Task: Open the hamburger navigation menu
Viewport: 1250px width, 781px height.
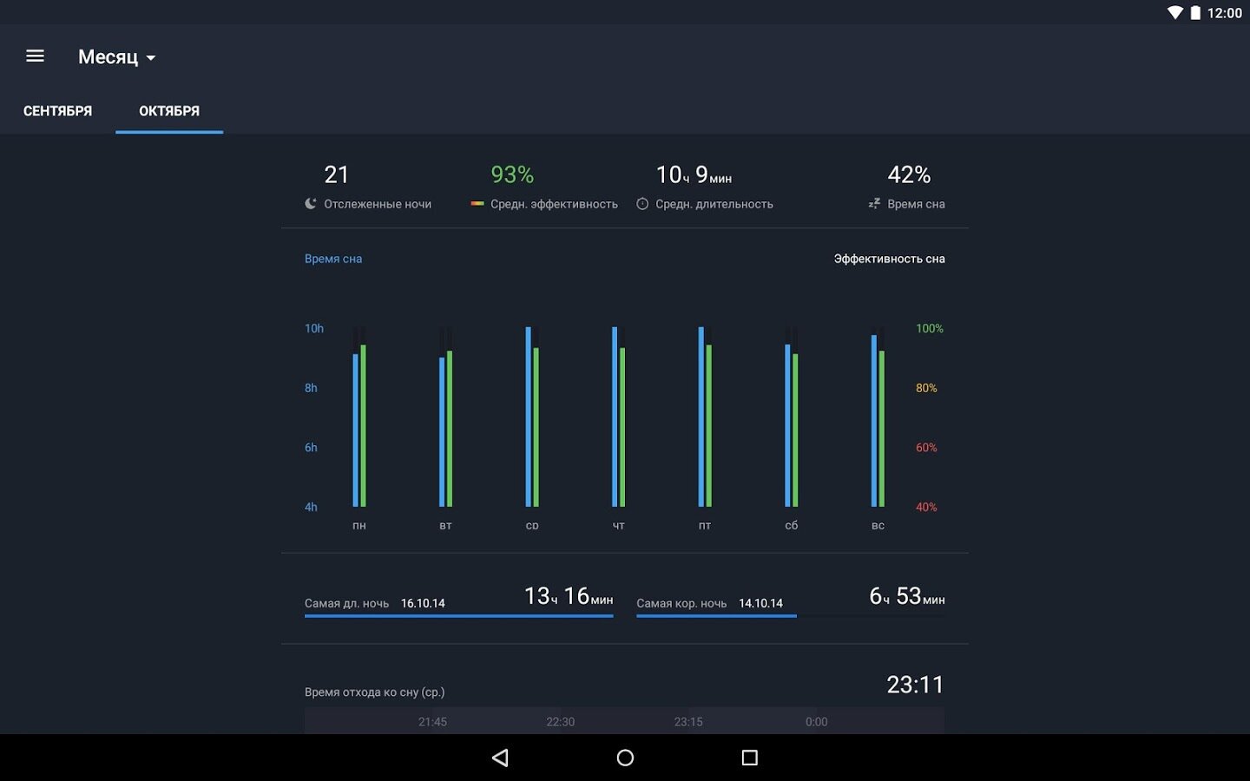Action: pos(35,56)
